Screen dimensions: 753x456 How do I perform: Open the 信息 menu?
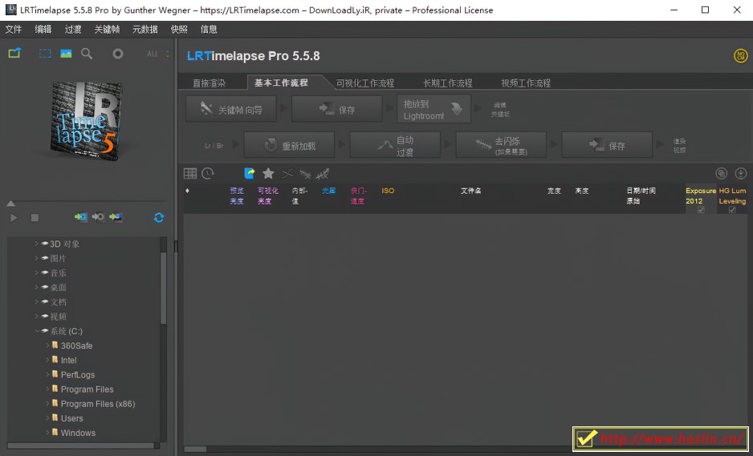209,29
